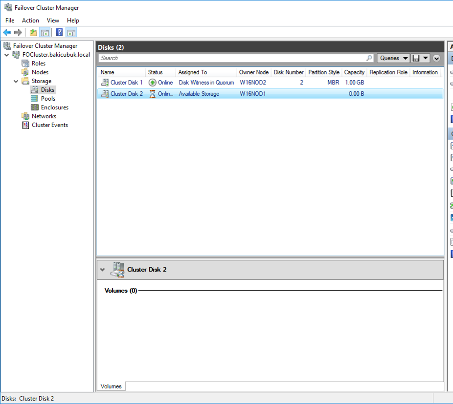Toggle the console tree pane toolbar icon
This screenshot has width=453, height=404.
point(45,33)
